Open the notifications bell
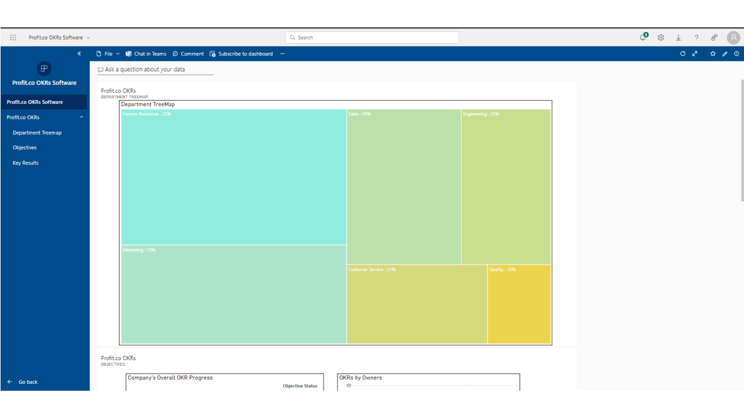Image resolution: width=744 pixels, height=418 pixels. (x=643, y=37)
